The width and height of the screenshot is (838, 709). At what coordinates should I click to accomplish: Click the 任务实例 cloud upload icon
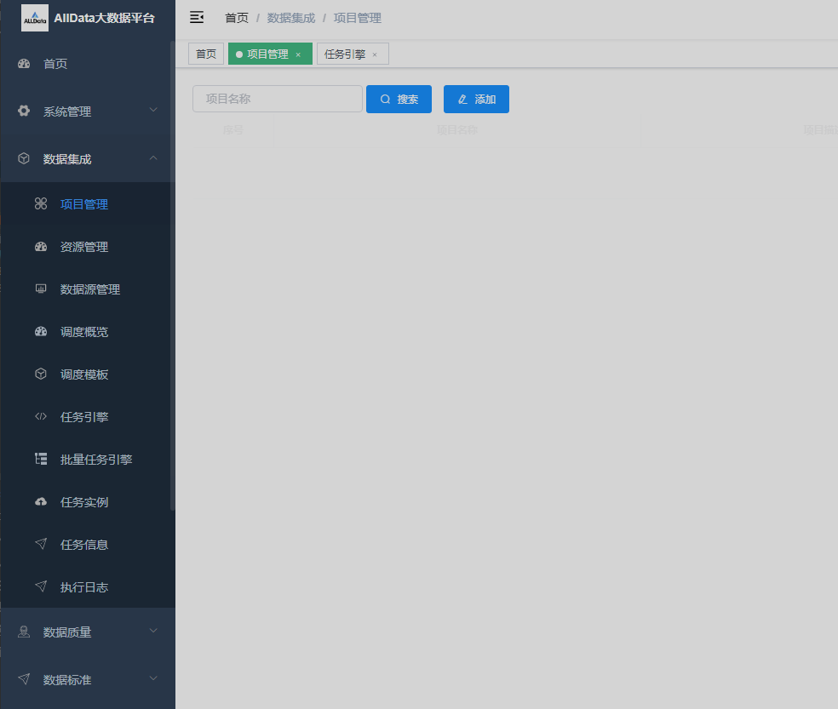[41, 502]
